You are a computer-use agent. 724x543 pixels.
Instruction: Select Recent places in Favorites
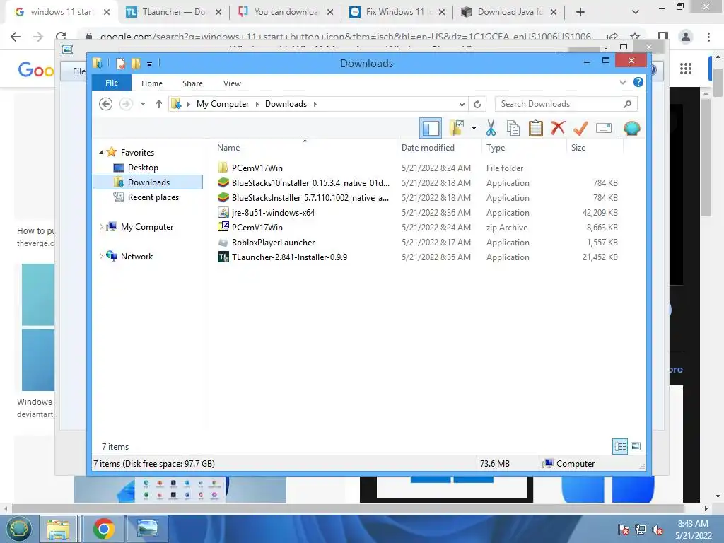point(153,197)
